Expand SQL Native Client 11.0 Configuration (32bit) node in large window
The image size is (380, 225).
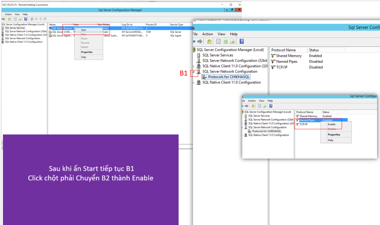pyautogui.click(x=193, y=66)
